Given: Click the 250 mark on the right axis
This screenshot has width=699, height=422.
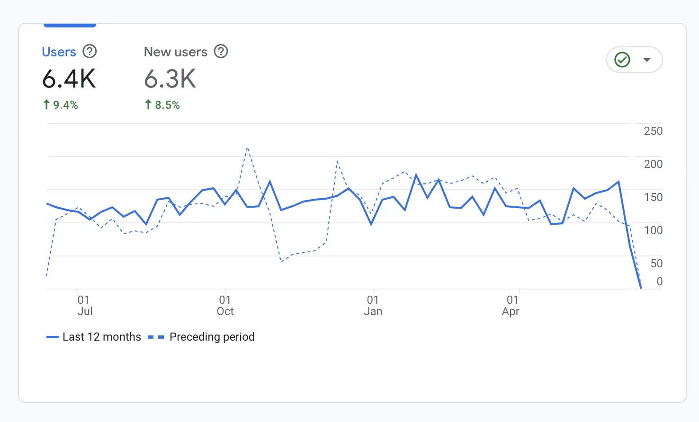Looking at the screenshot, I should 653,131.
